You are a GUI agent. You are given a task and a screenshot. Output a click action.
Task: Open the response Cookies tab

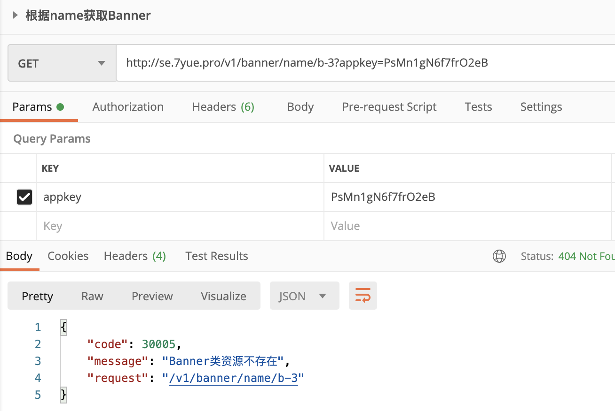[x=68, y=256]
